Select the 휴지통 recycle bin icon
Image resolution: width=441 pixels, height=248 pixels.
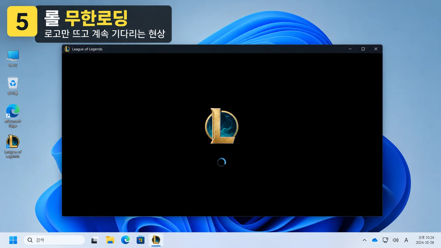(x=13, y=86)
